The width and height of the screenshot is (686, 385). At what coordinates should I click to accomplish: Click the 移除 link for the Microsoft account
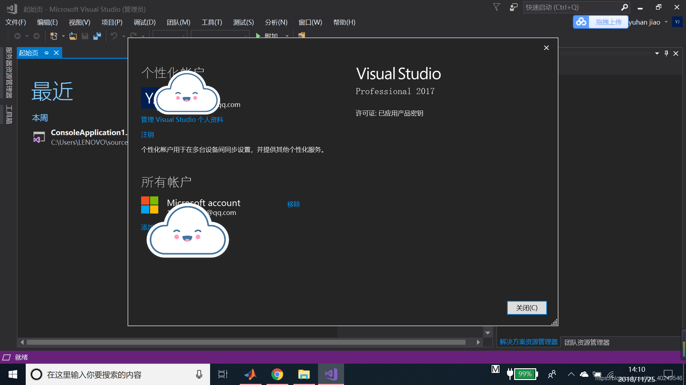coord(293,204)
